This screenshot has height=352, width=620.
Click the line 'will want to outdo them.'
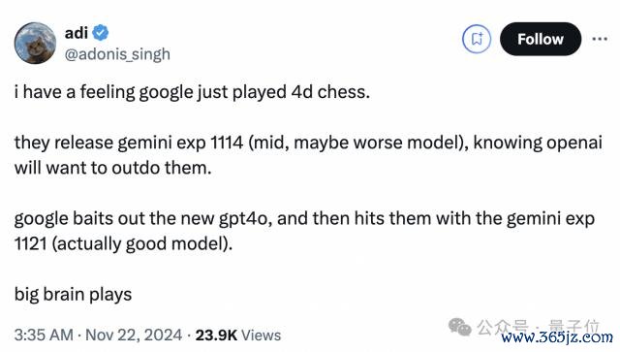coord(113,168)
